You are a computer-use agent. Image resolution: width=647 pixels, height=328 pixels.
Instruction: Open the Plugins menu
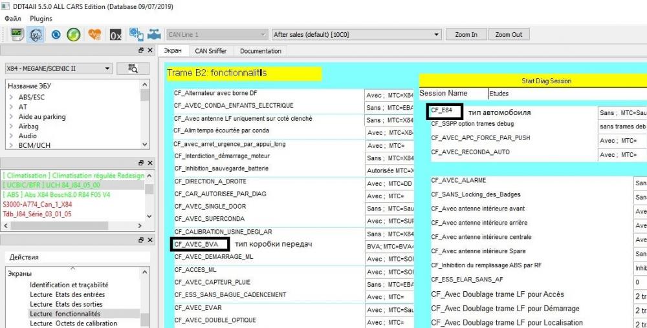tap(41, 19)
